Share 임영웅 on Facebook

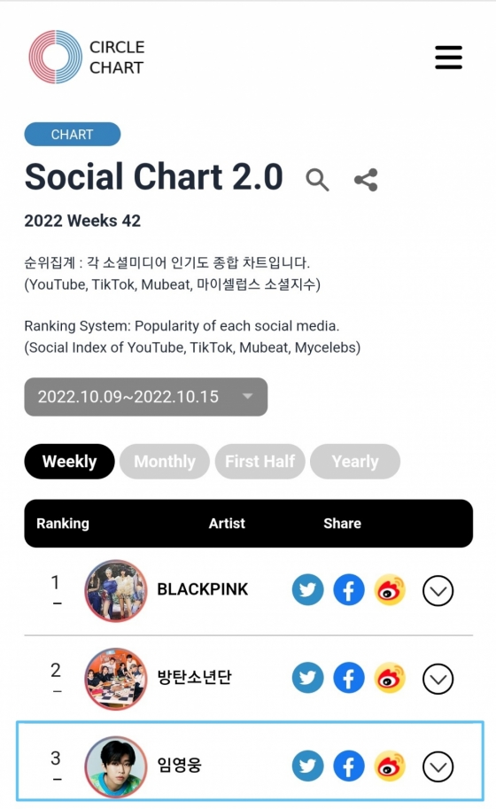click(x=349, y=766)
